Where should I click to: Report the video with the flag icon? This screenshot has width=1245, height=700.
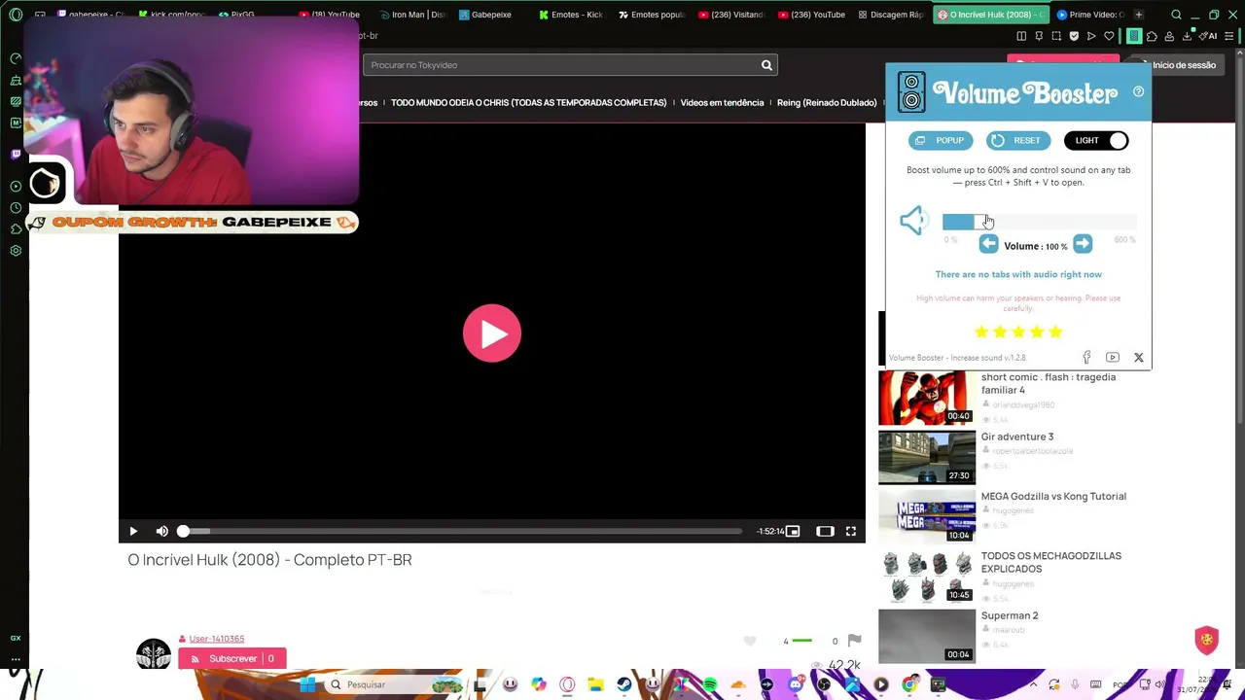tap(854, 641)
